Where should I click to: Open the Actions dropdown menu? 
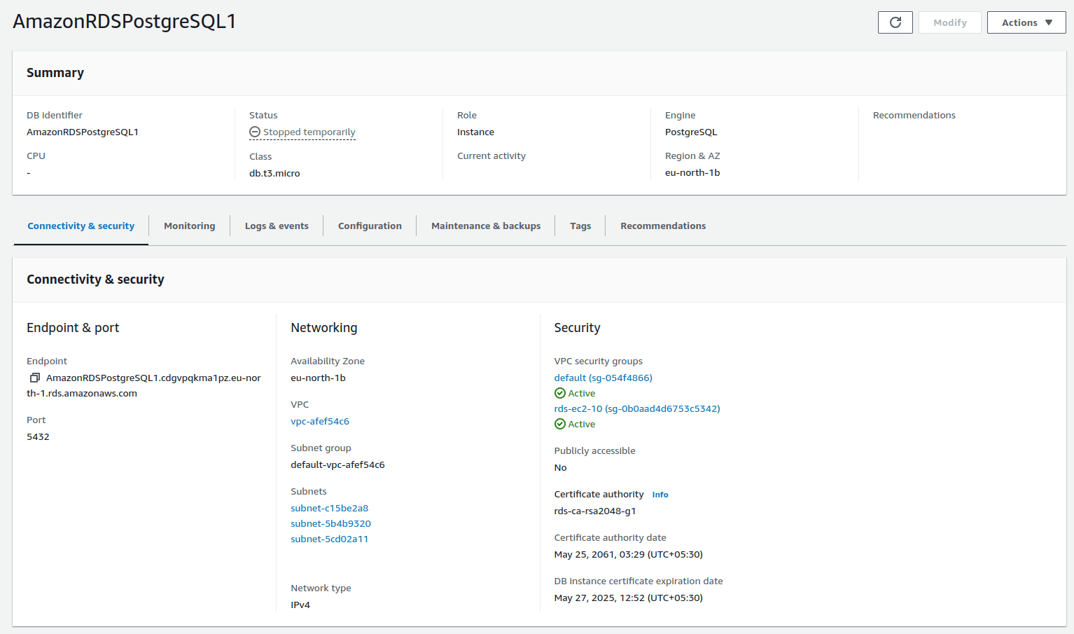coord(1026,22)
